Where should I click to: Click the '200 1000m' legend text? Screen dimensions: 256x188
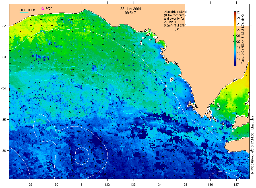[27, 10]
